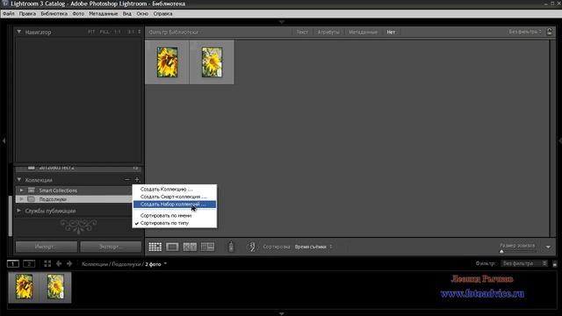Expand Службы публикации panel

(19, 211)
